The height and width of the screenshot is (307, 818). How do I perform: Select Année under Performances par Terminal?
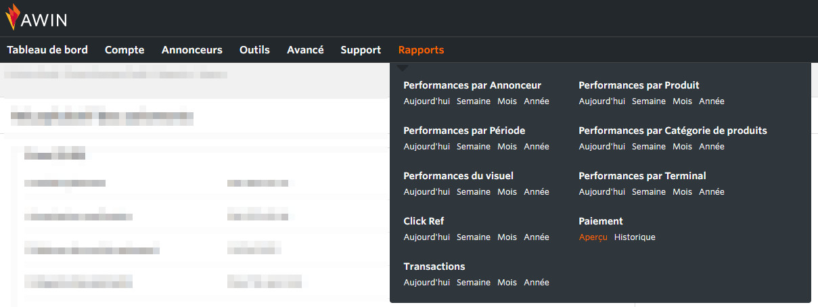tap(712, 192)
